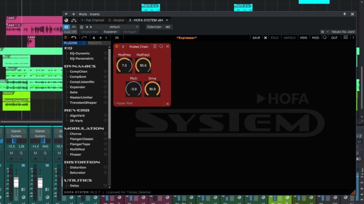The height and width of the screenshot is (204, 364).
Task: Select 3 - HOFA SYSTEM x64 tab
Action: [146, 20]
